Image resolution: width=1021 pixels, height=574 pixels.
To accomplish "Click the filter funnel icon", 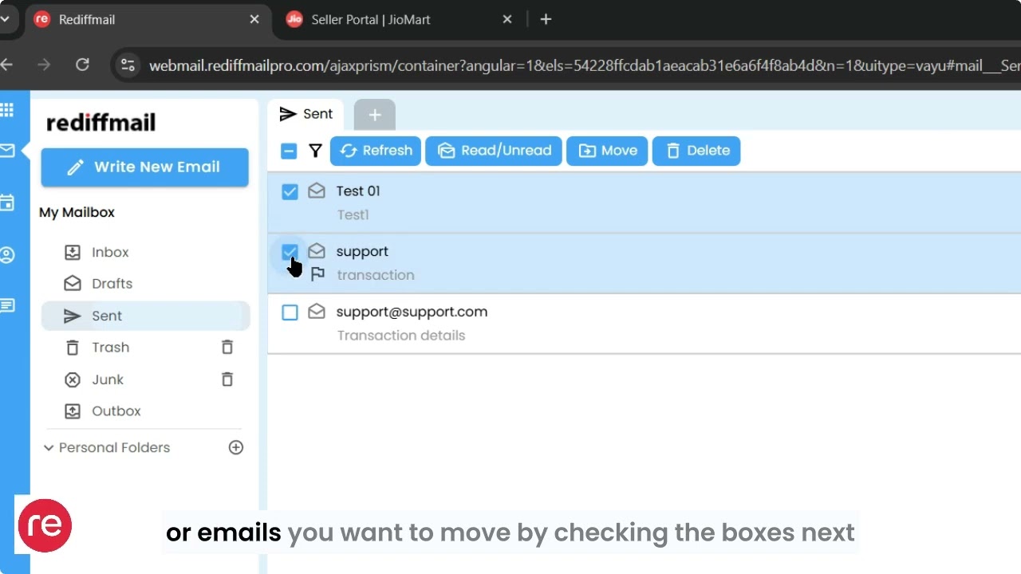I will 316,151.
